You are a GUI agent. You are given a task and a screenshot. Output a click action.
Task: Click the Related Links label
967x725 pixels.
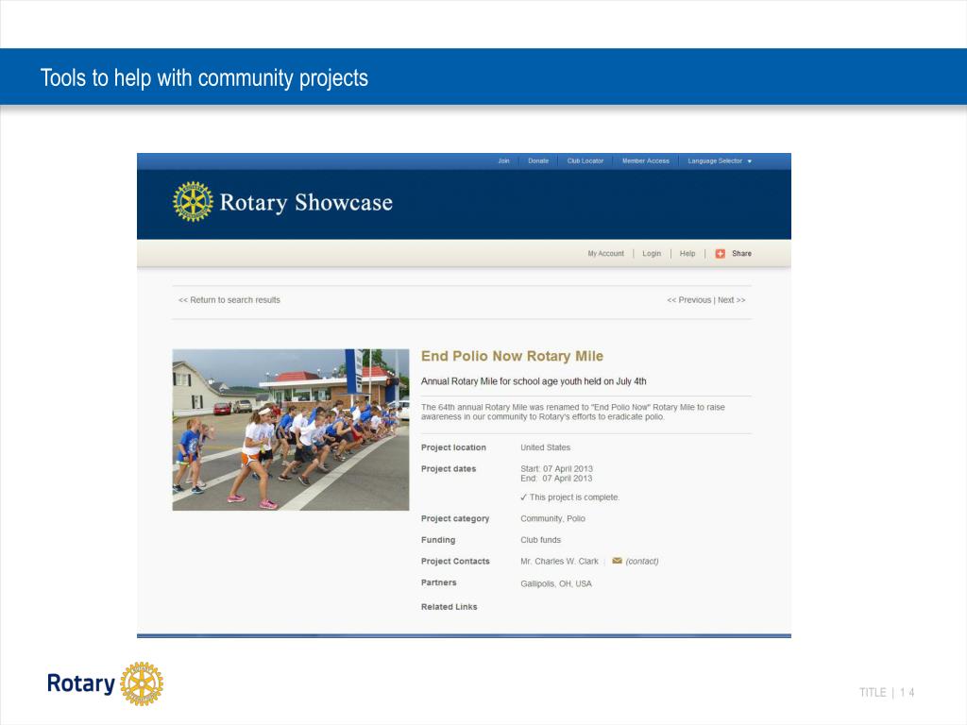(x=449, y=607)
